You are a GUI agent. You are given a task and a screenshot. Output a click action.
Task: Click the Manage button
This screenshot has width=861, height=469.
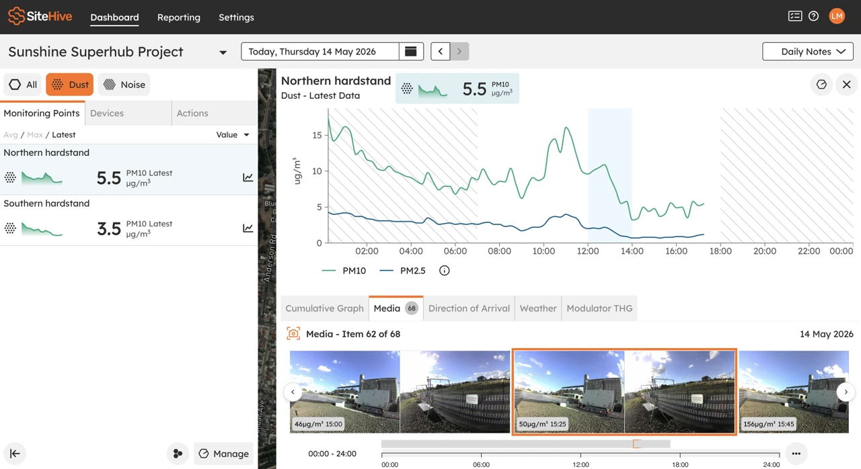tap(224, 454)
